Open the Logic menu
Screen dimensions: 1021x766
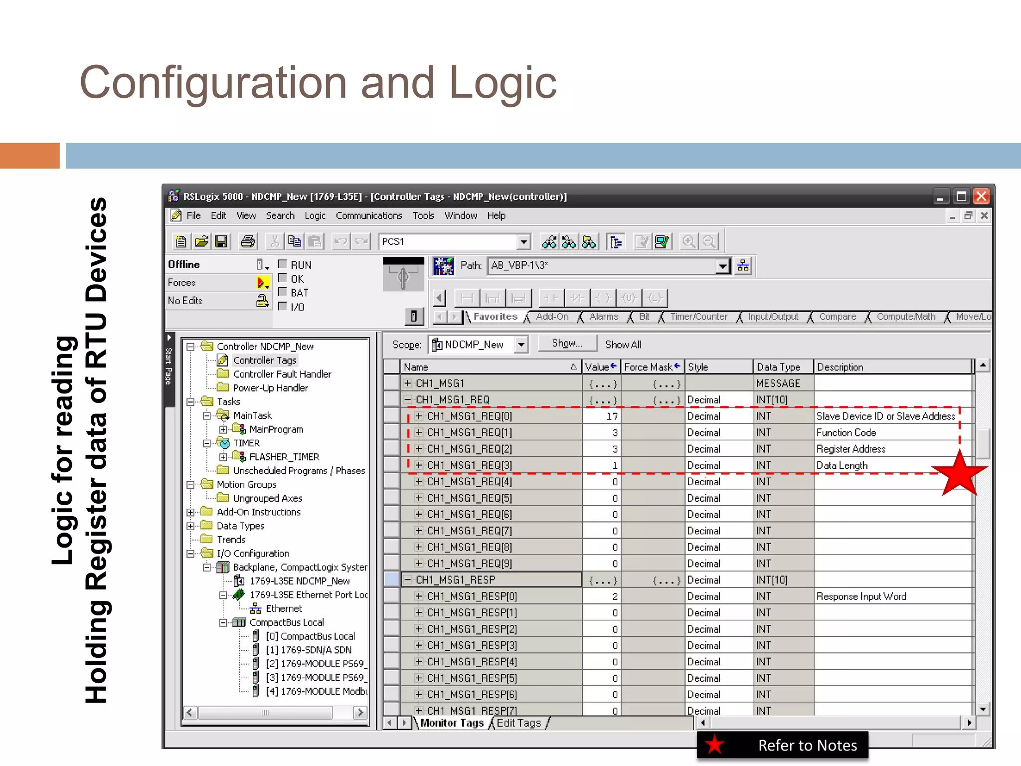(315, 215)
